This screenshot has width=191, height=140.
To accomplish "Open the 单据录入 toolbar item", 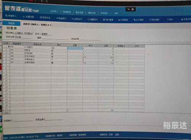I will 11,16.
